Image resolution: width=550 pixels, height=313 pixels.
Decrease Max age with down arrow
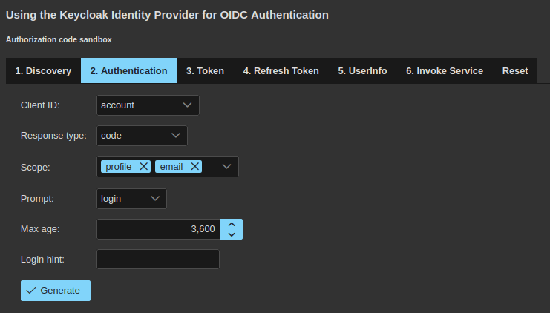point(232,234)
